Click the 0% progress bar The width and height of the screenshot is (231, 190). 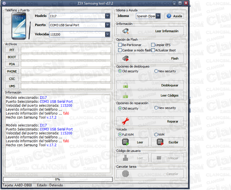click(x=58, y=179)
